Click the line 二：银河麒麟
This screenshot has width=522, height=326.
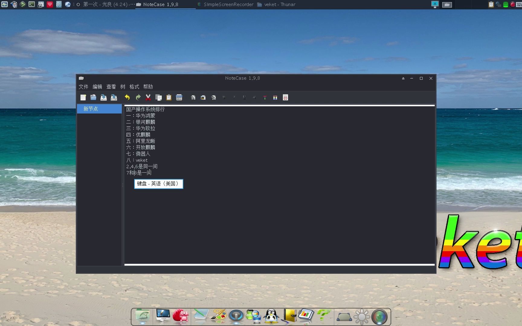140,122
